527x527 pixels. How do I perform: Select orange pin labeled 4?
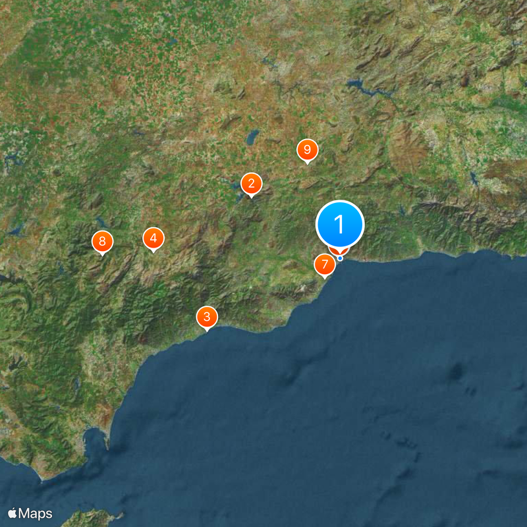153,238
